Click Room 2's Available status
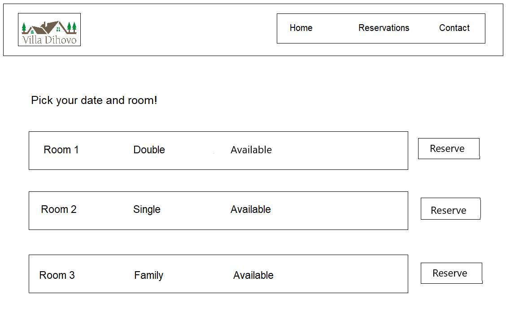The width and height of the screenshot is (506, 329). pos(250,210)
